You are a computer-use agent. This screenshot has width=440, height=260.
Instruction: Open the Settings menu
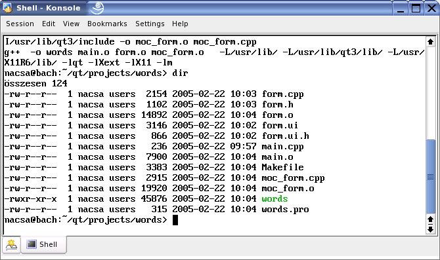click(150, 24)
